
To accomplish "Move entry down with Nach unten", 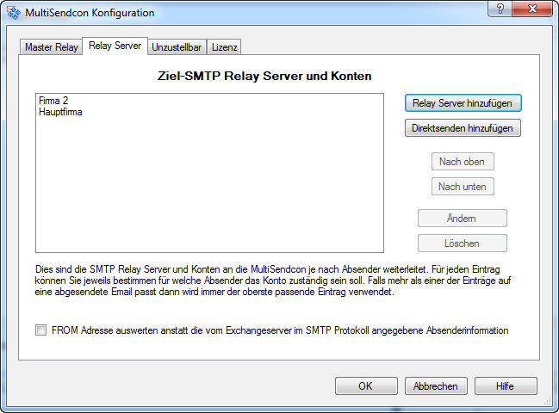I will tap(463, 187).
